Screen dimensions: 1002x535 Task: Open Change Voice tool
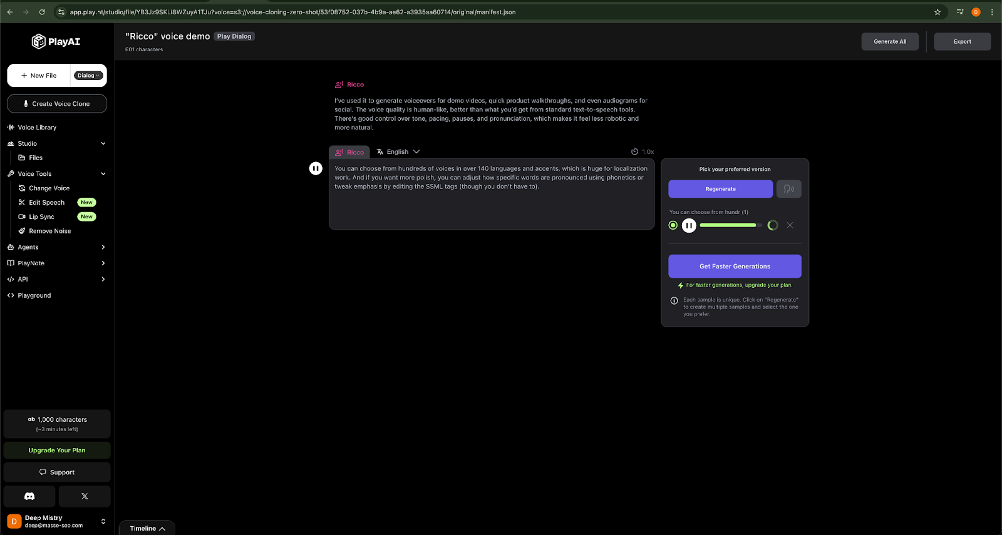coord(49,188)
